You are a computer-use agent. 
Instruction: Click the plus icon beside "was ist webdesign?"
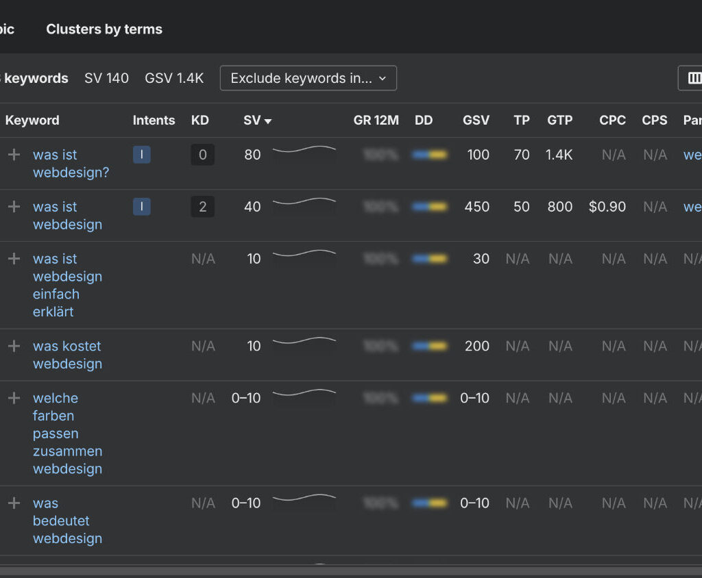[x=14, y=155]
